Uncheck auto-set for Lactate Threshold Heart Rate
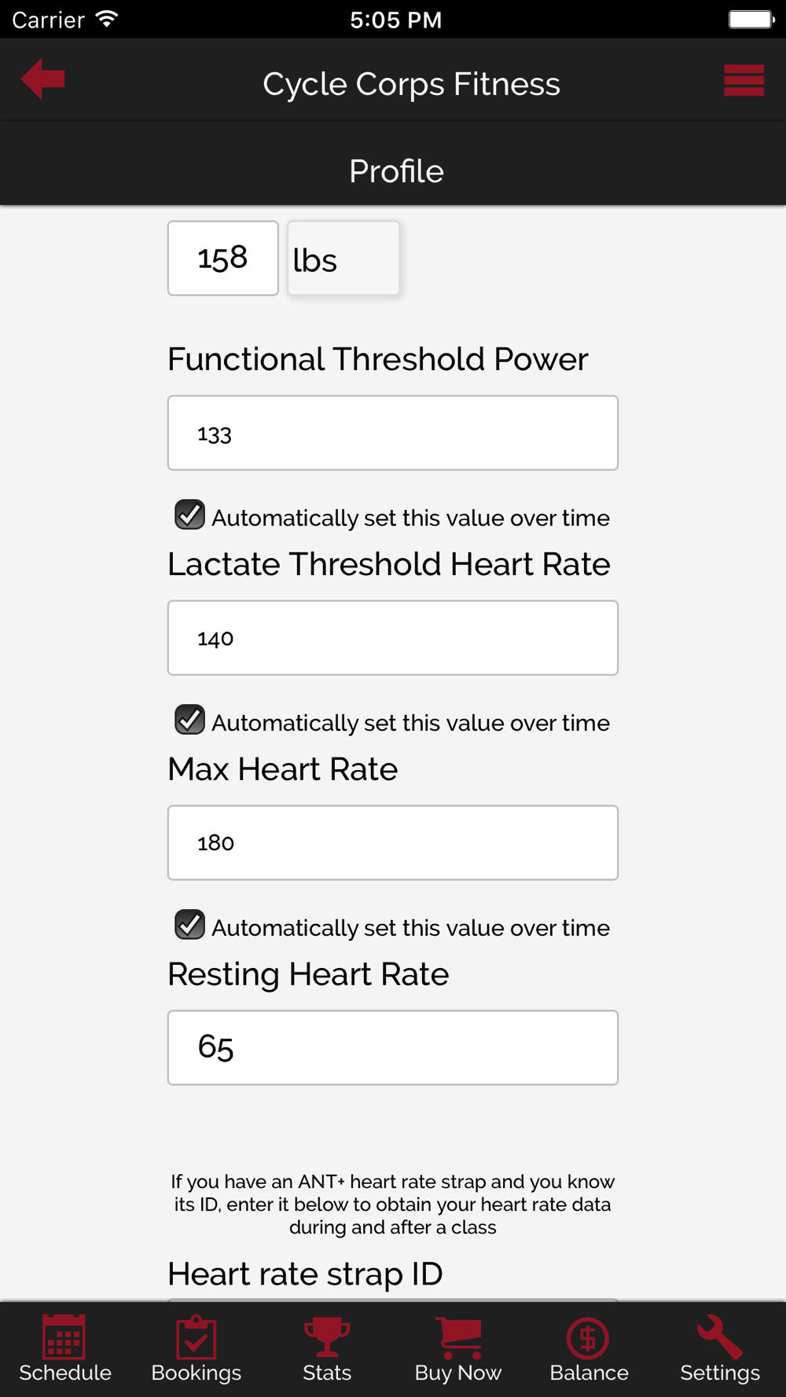This screenshot has width=786, height=1397. click(x=189, y=720)
